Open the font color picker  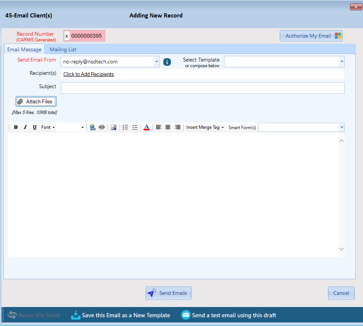click(147, 128)
